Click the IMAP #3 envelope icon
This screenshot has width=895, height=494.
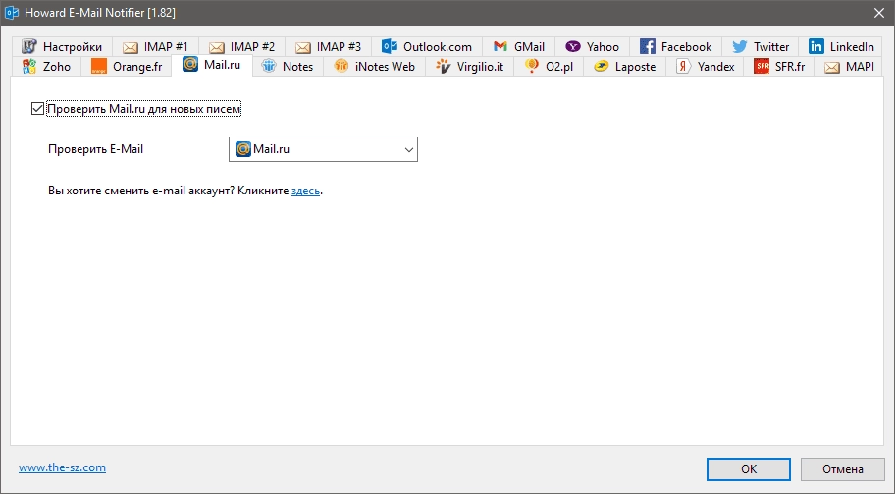click(x=303, y=47)
